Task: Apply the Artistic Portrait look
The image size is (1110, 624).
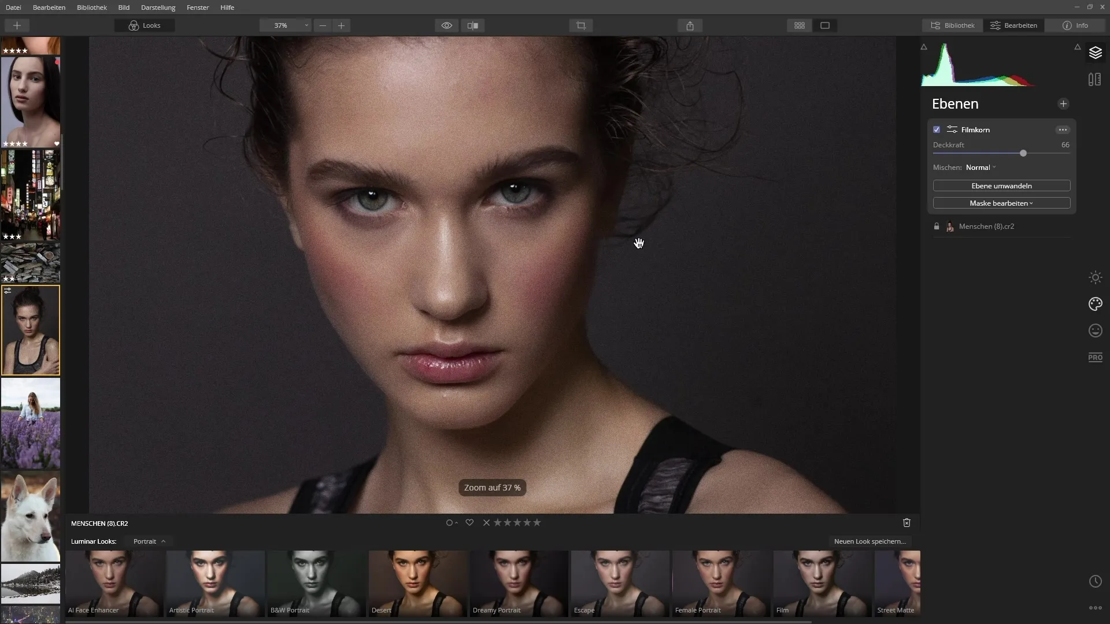Action: [216, 584]
